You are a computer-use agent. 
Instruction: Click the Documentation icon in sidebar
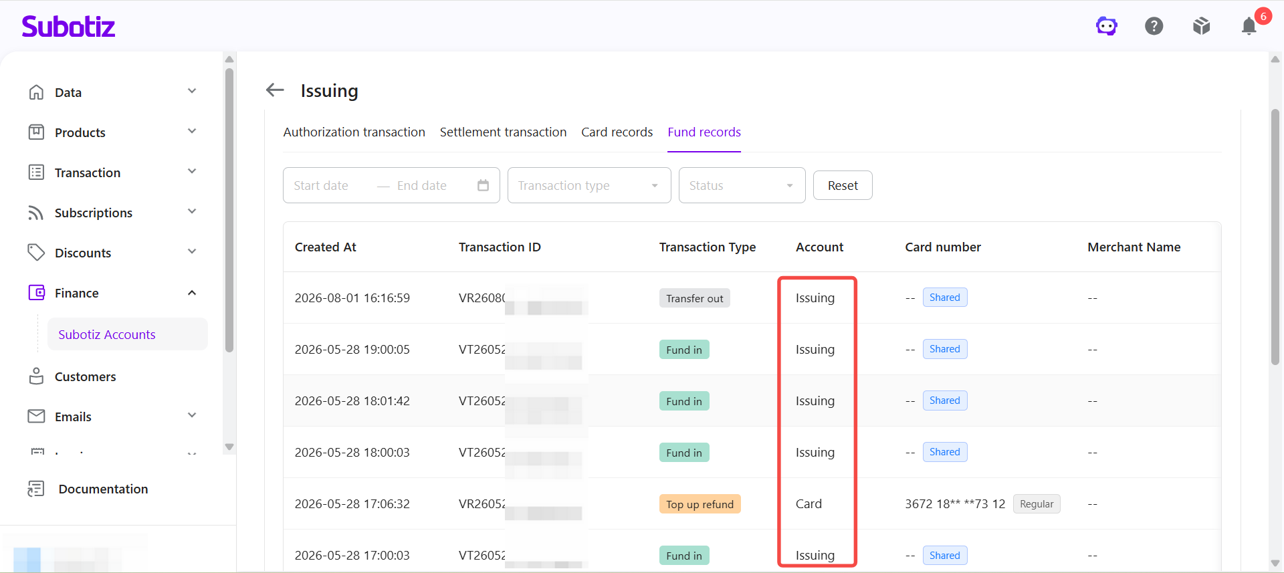(x=36, y=489)
